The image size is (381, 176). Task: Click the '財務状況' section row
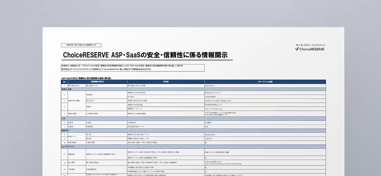pyautogui.click(x=193, y=131)
